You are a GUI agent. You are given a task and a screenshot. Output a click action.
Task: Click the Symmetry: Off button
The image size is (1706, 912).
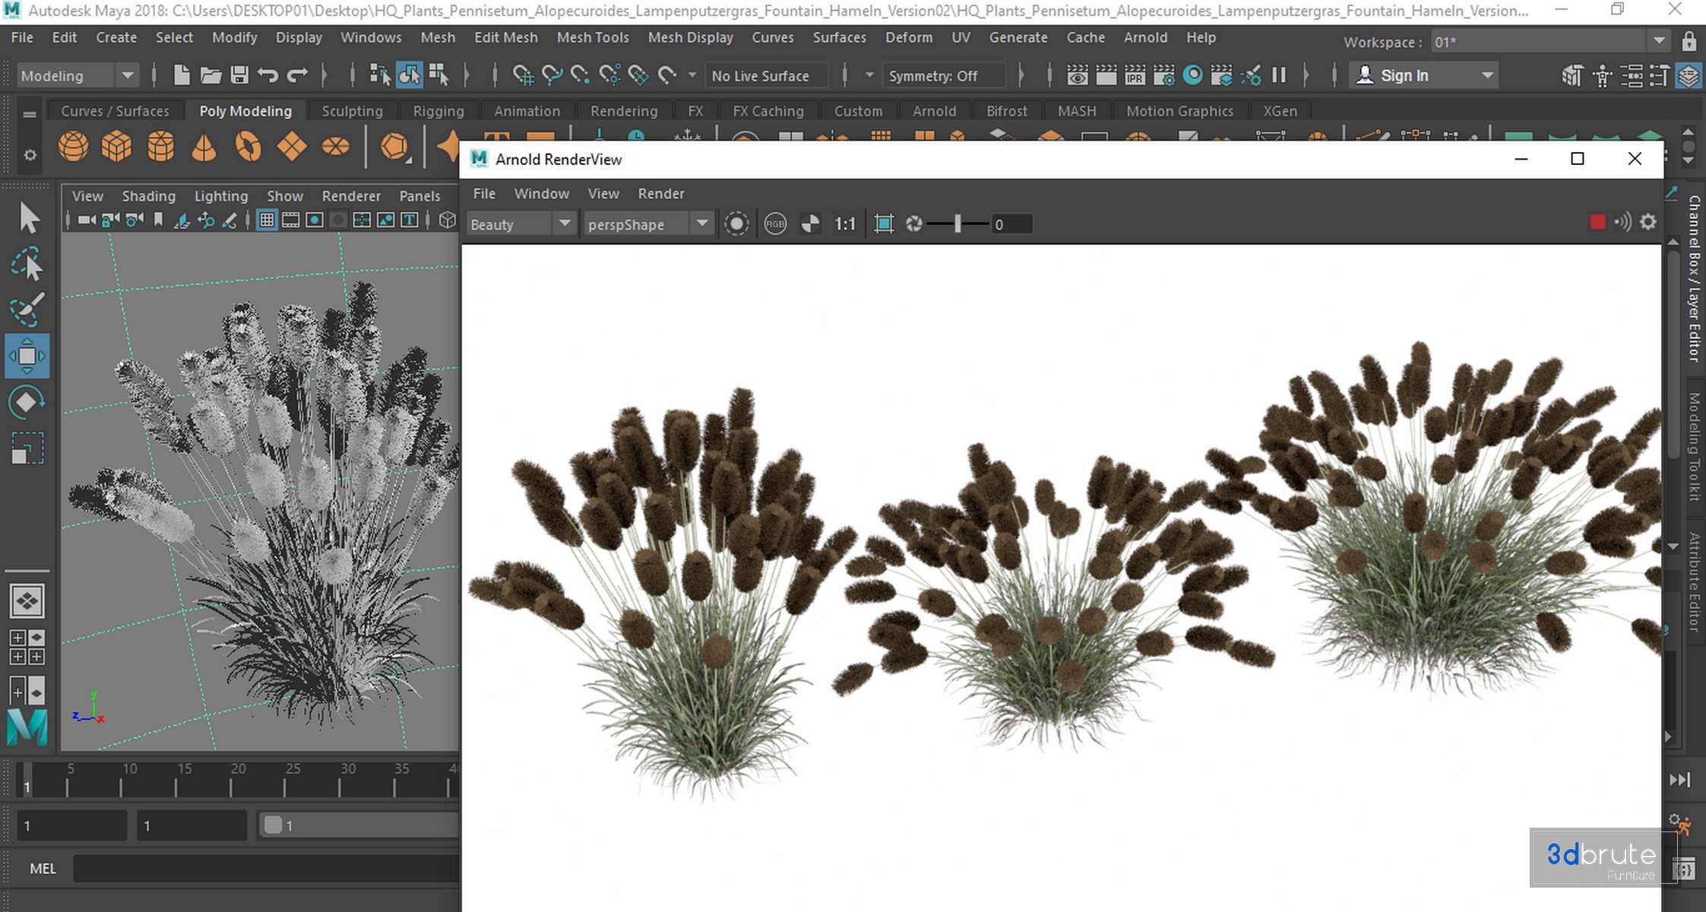click(x=933, y=75)
